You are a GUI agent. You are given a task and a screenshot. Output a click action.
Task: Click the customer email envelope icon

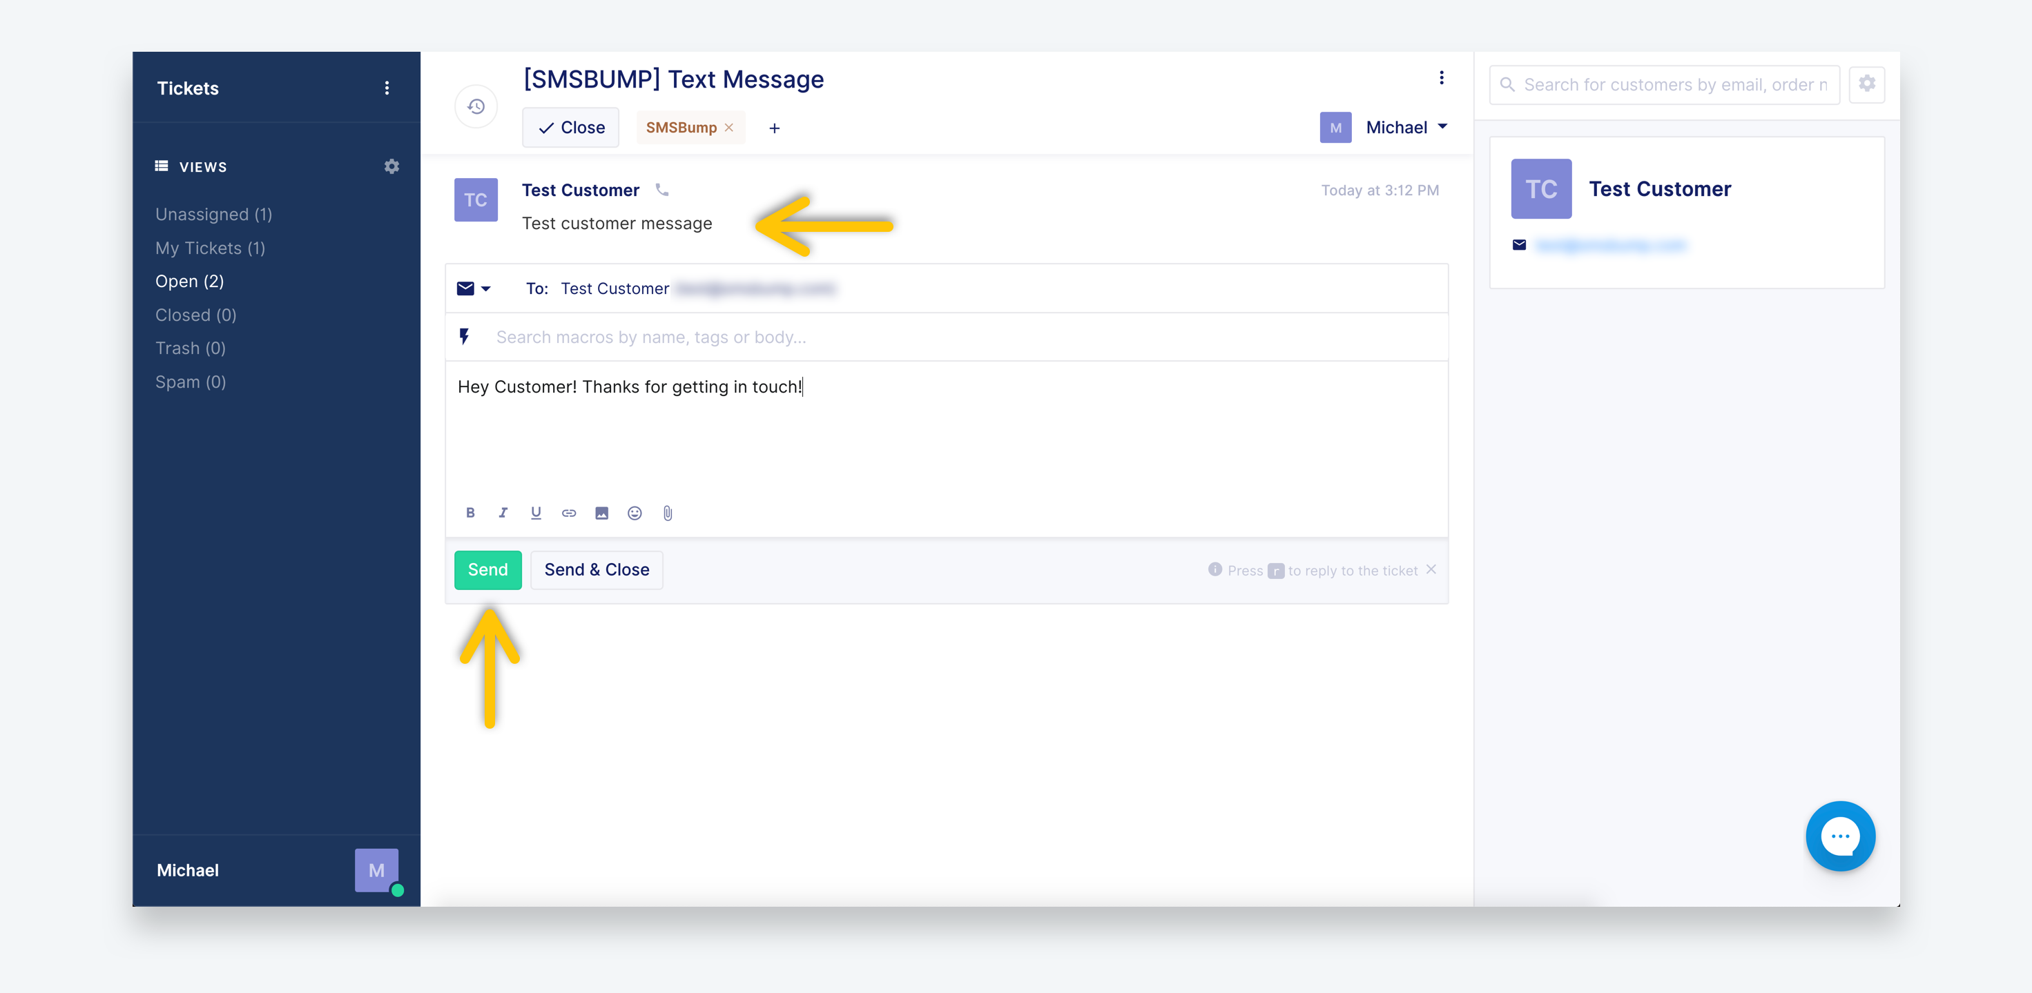(1519, 245)
